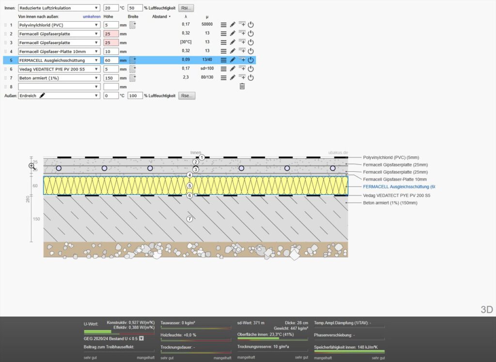The height and width of the screenshot is (362, 496).
Task: Open Abstand column header dropdown arrow
Action: point(170,17)
